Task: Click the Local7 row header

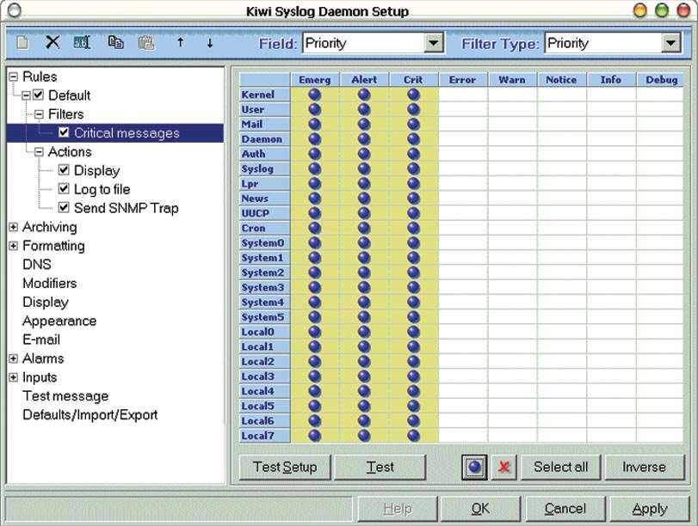Action: pyautogui.click(x=264, y=436)
